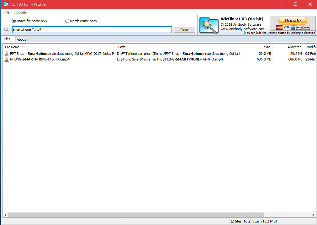Click the magnifying glass search icon
This screenshot has width=317, height=225.
(x=6, y=30)
